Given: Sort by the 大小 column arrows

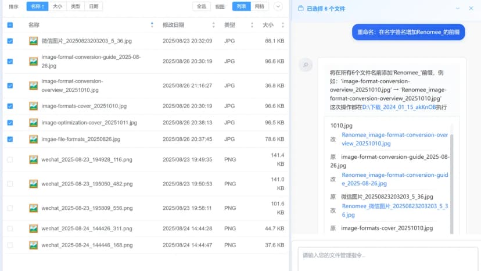Looking at the screenshot, I should 282,25.
